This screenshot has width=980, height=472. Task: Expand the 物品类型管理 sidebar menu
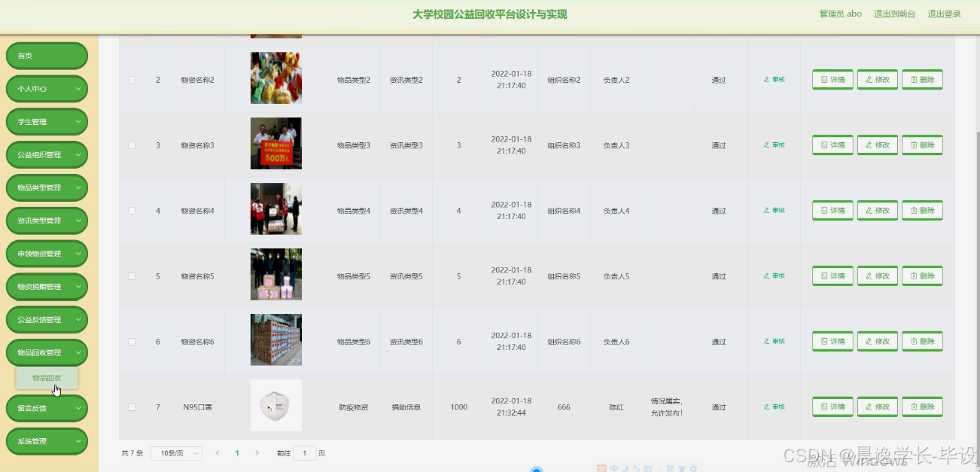(47, 188)
